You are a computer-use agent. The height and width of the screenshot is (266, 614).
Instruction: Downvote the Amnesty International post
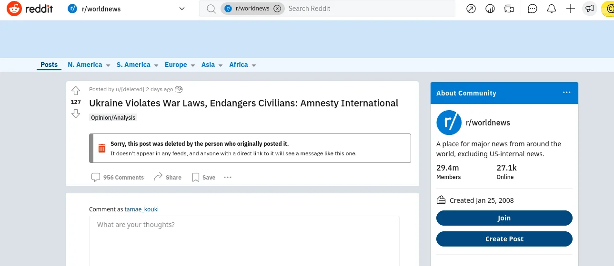[x=75, y=114]
